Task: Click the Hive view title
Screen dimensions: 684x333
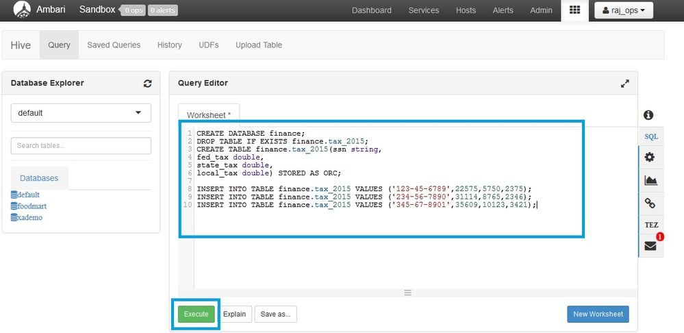Action: [21, 45]
